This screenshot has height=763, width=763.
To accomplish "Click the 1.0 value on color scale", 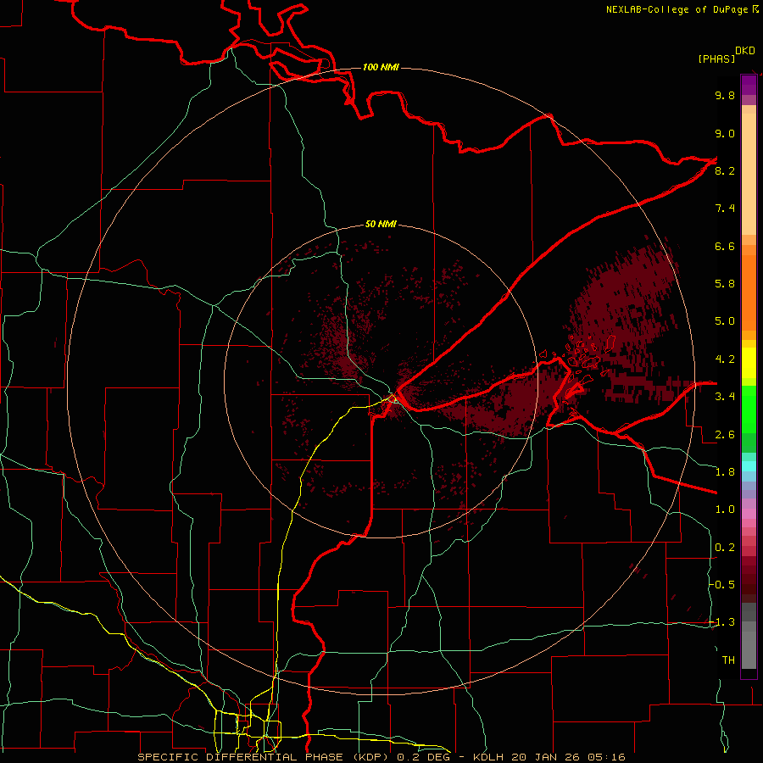I will pos(725,510).
